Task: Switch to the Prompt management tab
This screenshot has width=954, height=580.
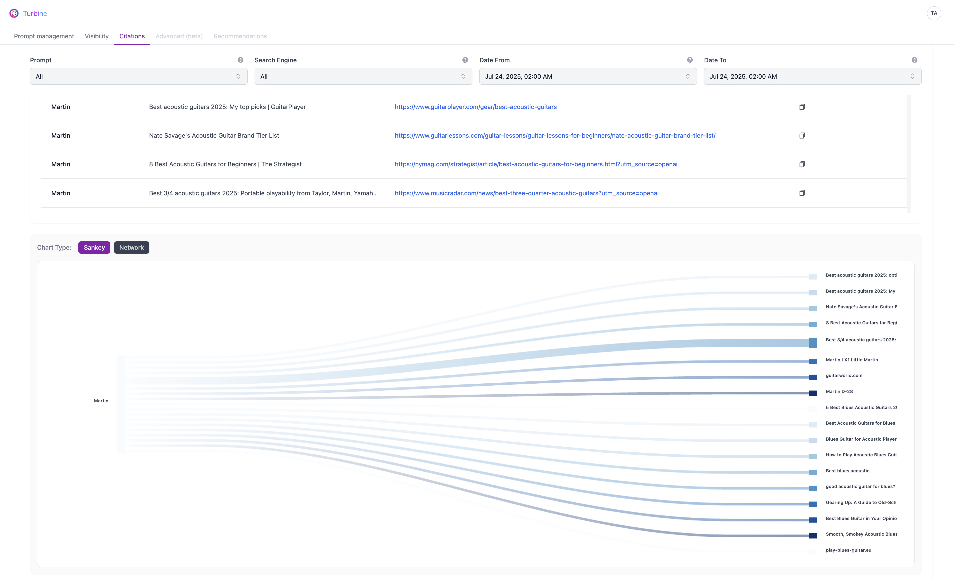Action: coord(44,36)
